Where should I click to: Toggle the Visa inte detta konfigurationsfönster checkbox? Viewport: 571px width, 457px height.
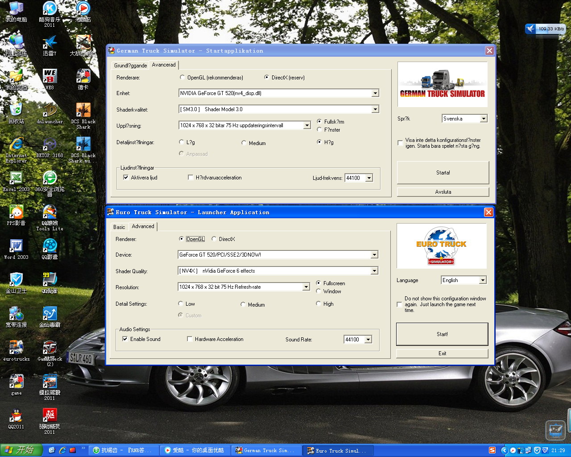[400, 143]
